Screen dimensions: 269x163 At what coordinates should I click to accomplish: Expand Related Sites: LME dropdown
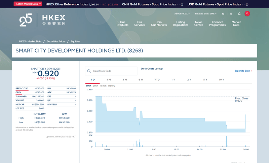pyautogui.click(x=206, y=14)
